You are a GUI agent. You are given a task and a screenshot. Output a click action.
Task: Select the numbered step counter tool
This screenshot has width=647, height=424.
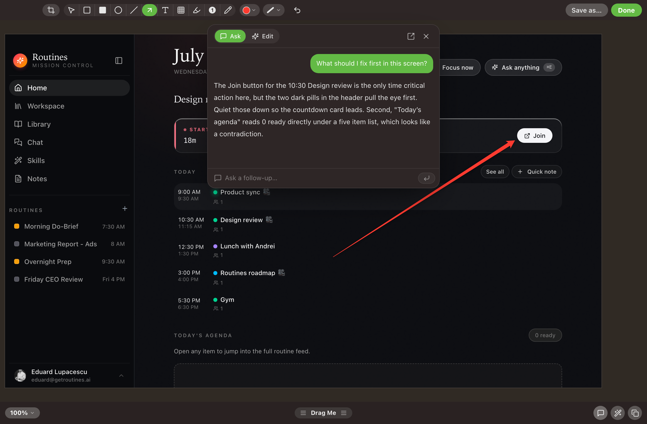click(x=212, y=10)
